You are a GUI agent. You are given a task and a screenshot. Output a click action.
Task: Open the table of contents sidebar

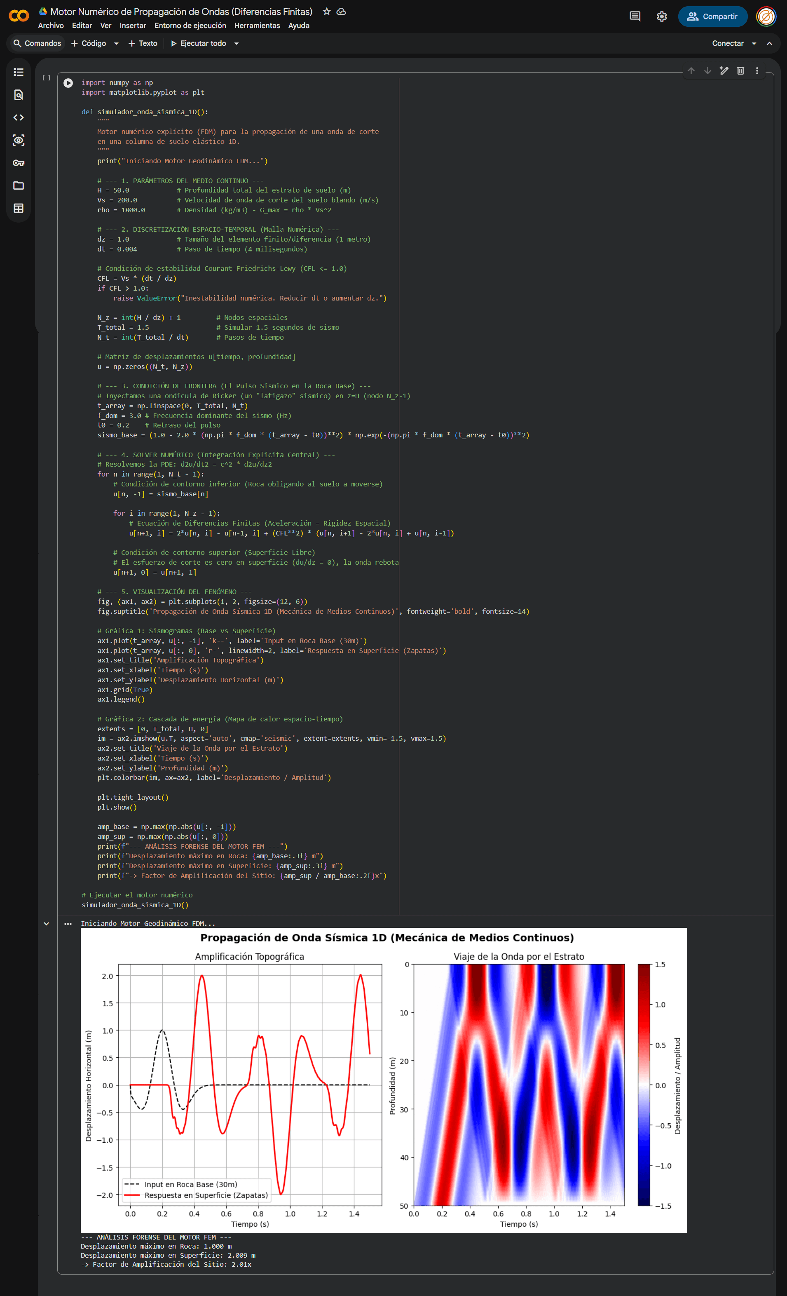(x=19, y=72)
